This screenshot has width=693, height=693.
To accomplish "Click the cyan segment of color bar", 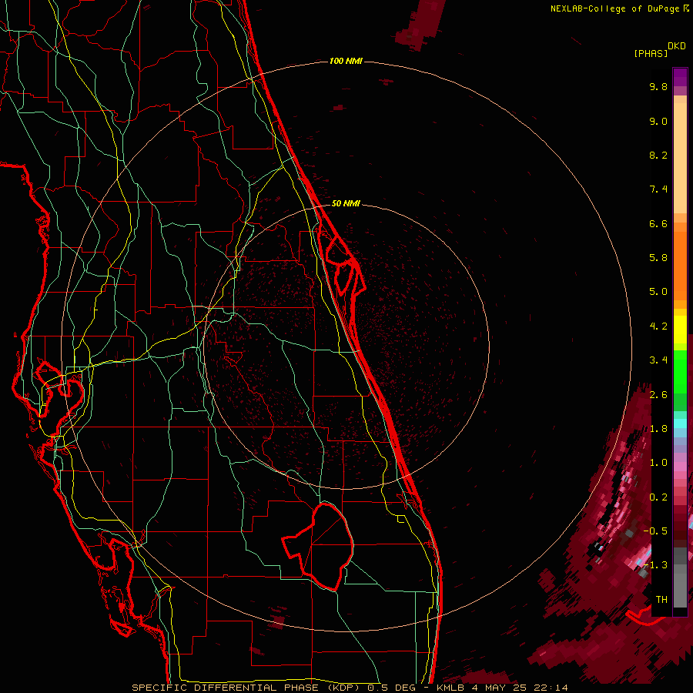I will [680, 423].
